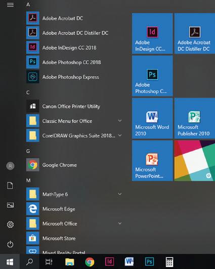Open the Microsoft Publisher 2010 tile

tap(195, 118)
